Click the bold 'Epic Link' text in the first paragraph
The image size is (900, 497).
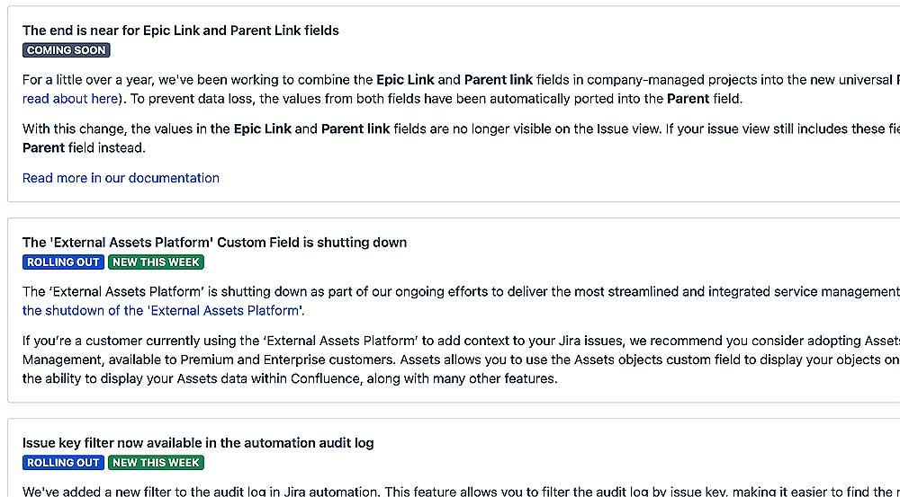(405, 80)
